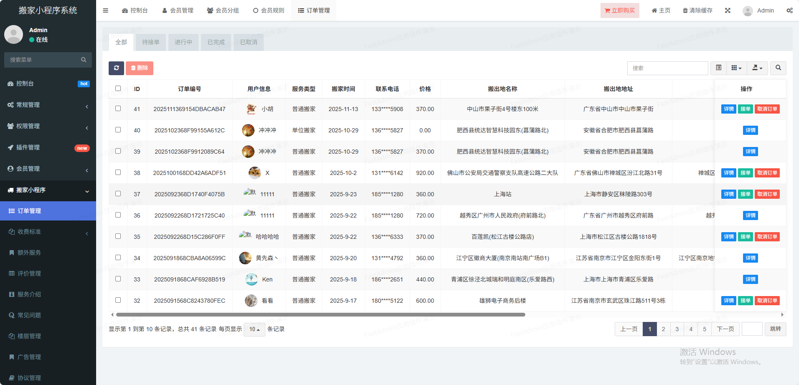Open the export data dropdown
The height and width of the screenshot is (385, 799).
[757, 68]
